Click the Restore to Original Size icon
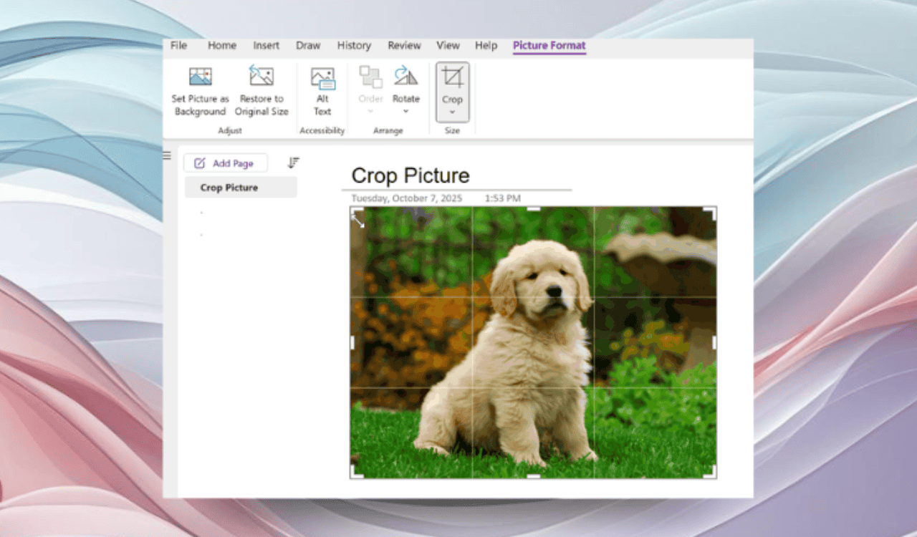The height and width of the screenshot is (537, 917). 261,77
